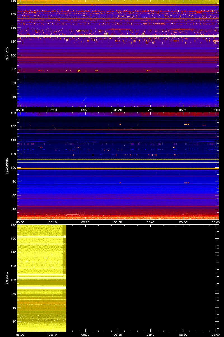Select 05:30 time label below San Vito panel

click(x=118, y=110)
